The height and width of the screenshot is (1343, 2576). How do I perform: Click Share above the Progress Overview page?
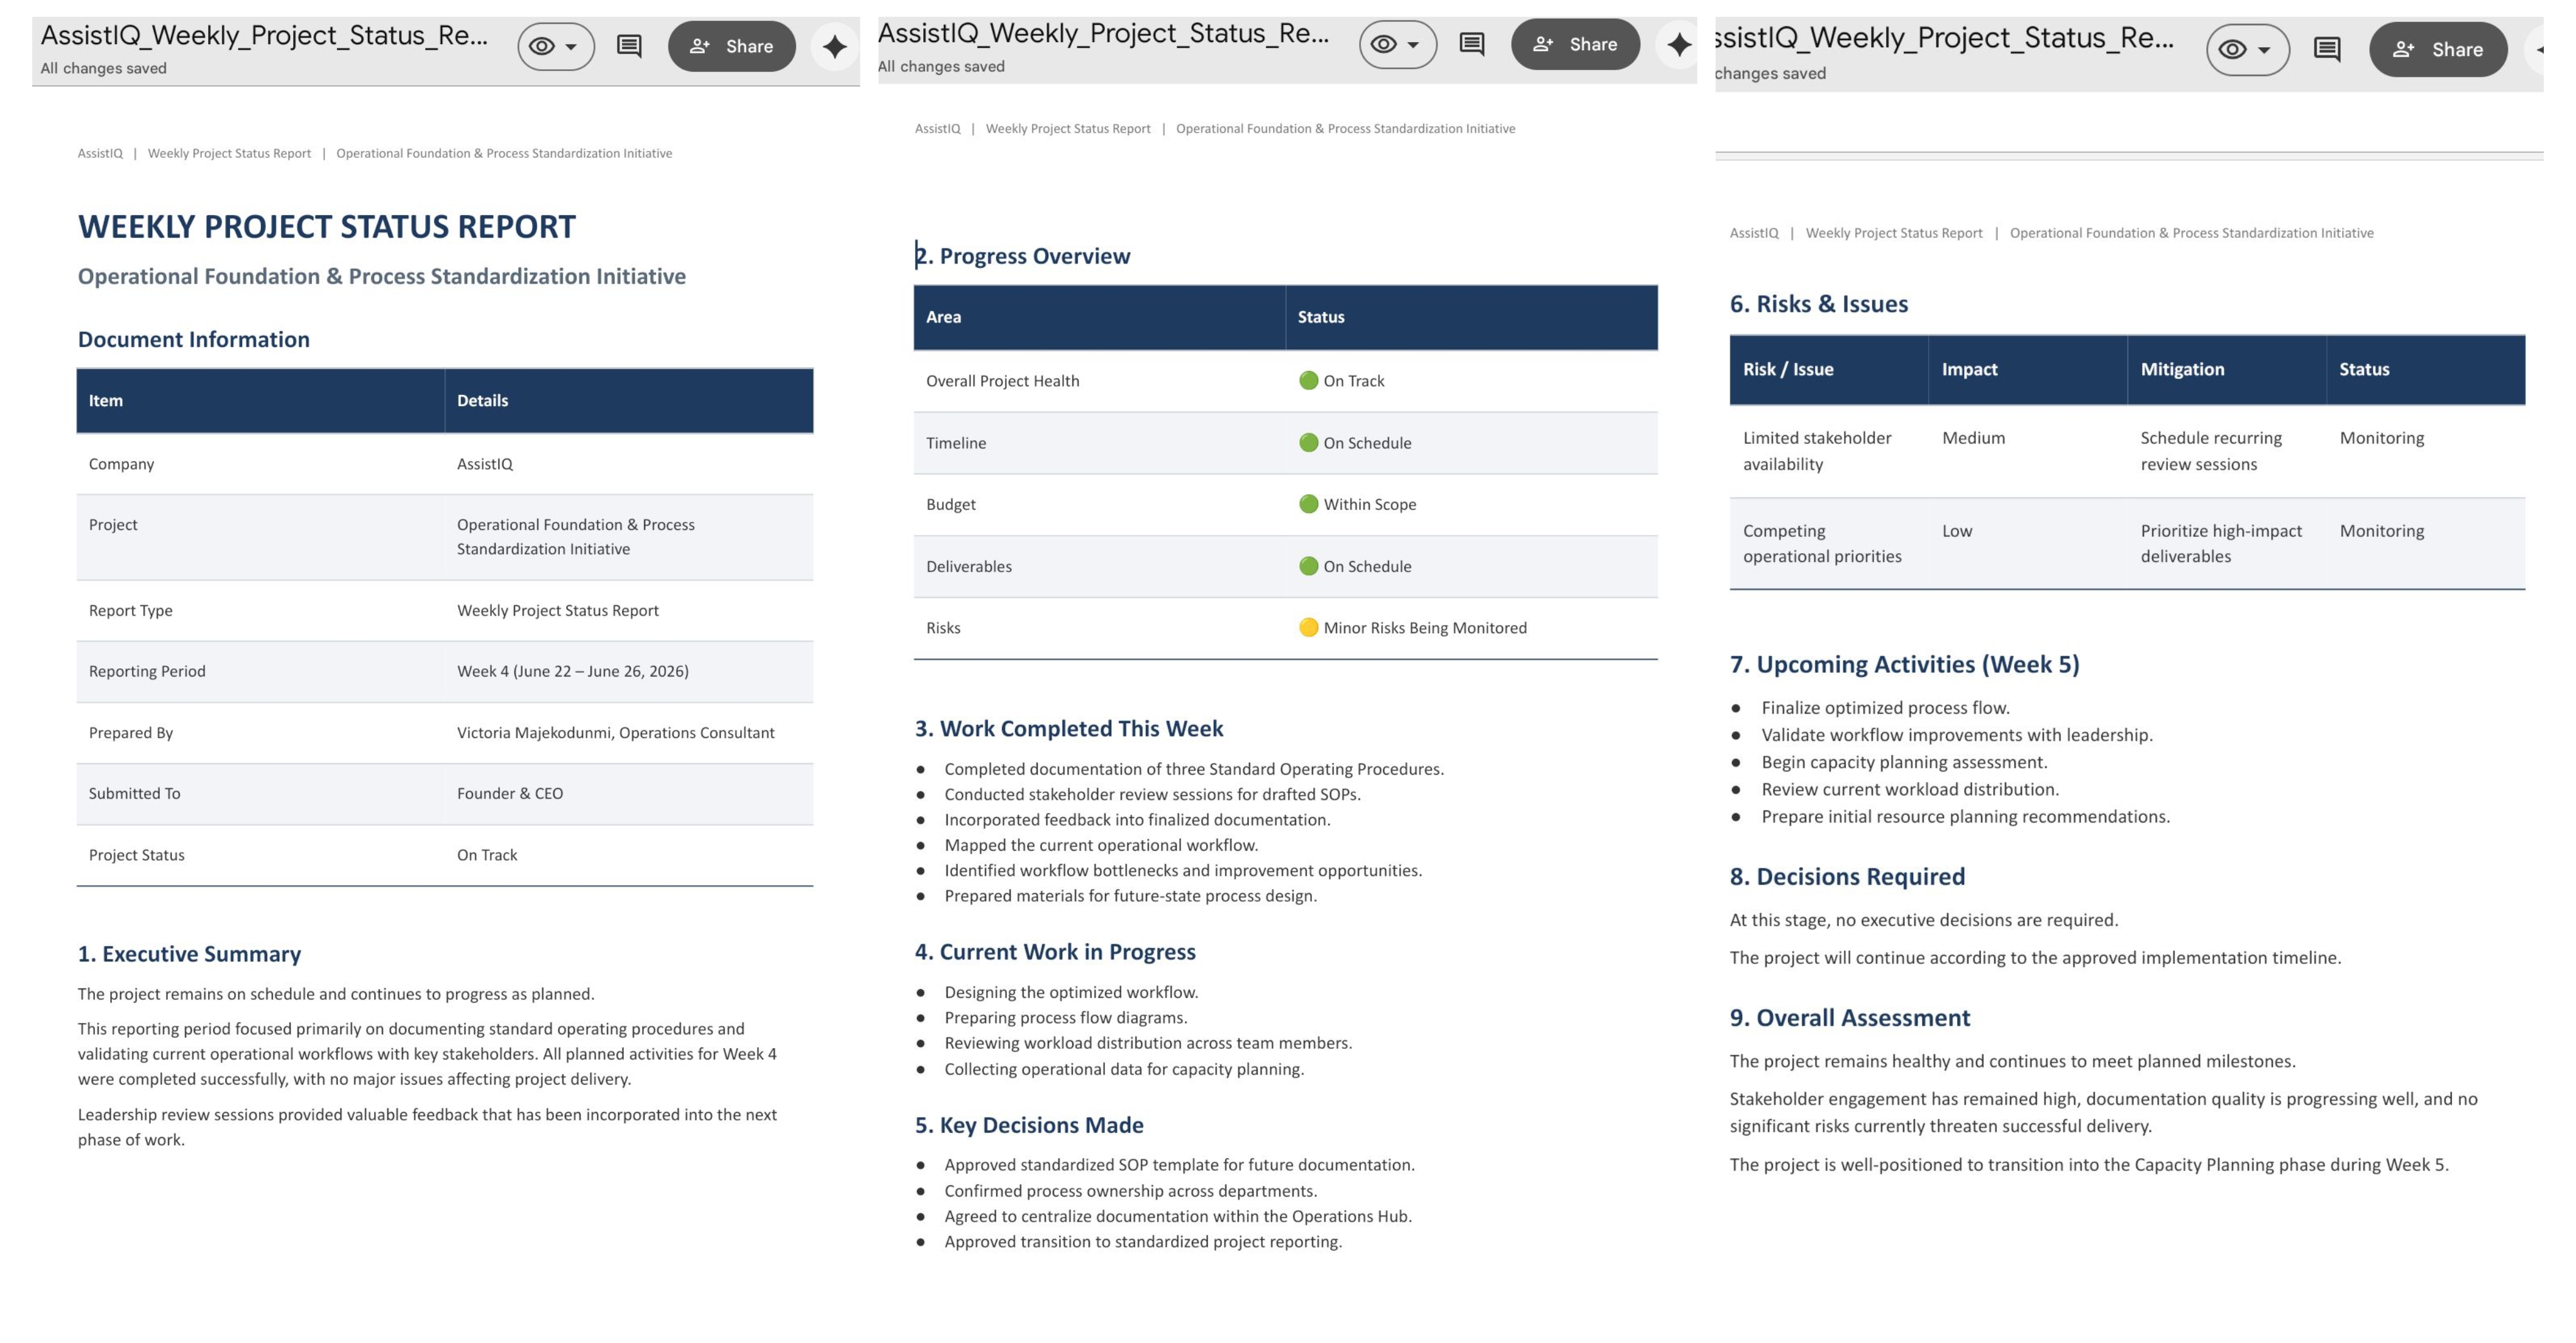1576,44
